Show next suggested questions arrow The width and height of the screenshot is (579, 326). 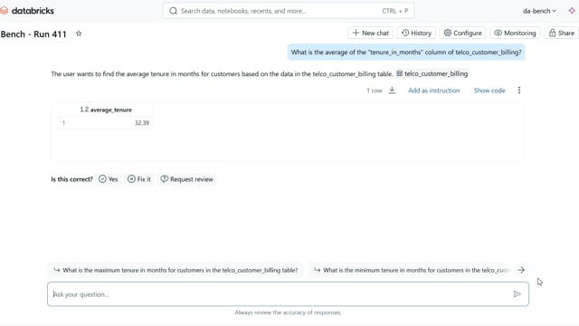pyautogui.click(x=521, y=270)
